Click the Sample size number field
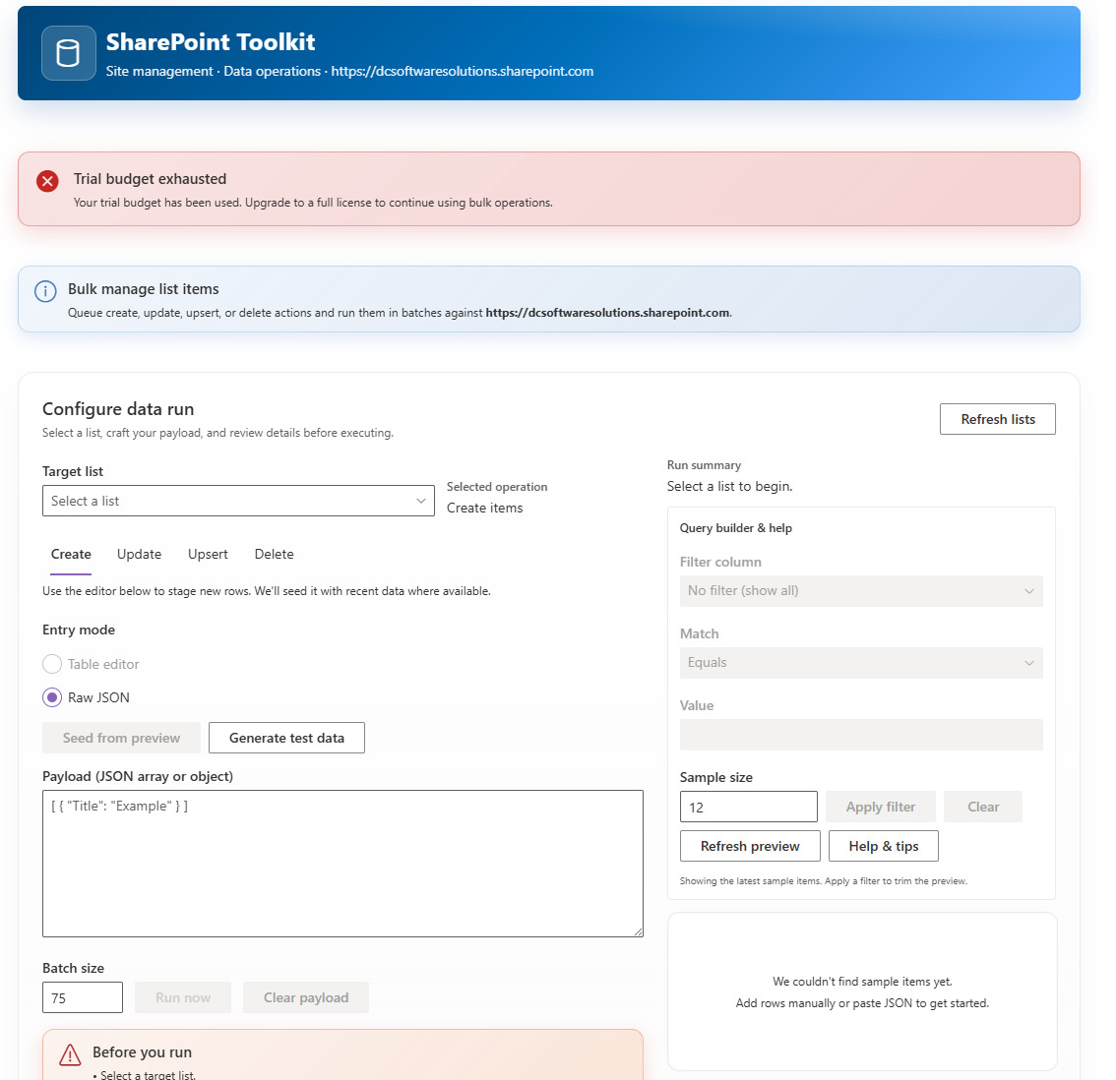 [748, 807]
